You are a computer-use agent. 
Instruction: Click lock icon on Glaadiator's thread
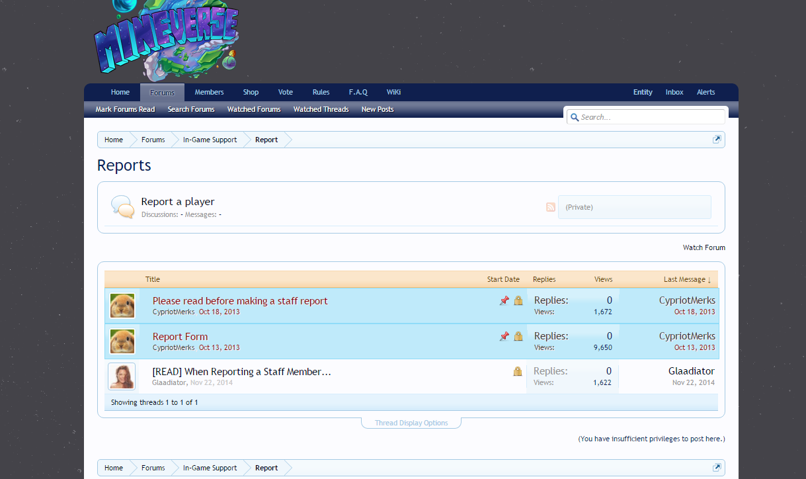coord(518,371)
